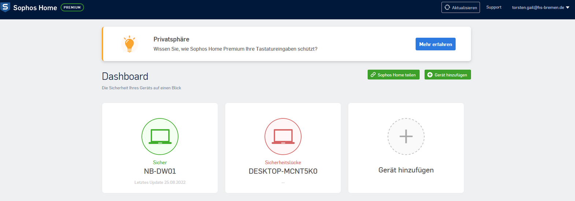Viewport: 575px width, 201px height.
Task: Click the Dashboard subtitle about Sicherheit Ihres Geräts
Action: pyautogui.click(x=141, y=88)
